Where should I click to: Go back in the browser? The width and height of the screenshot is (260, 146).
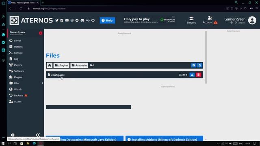pyautogui.click(x=10, y=9)
